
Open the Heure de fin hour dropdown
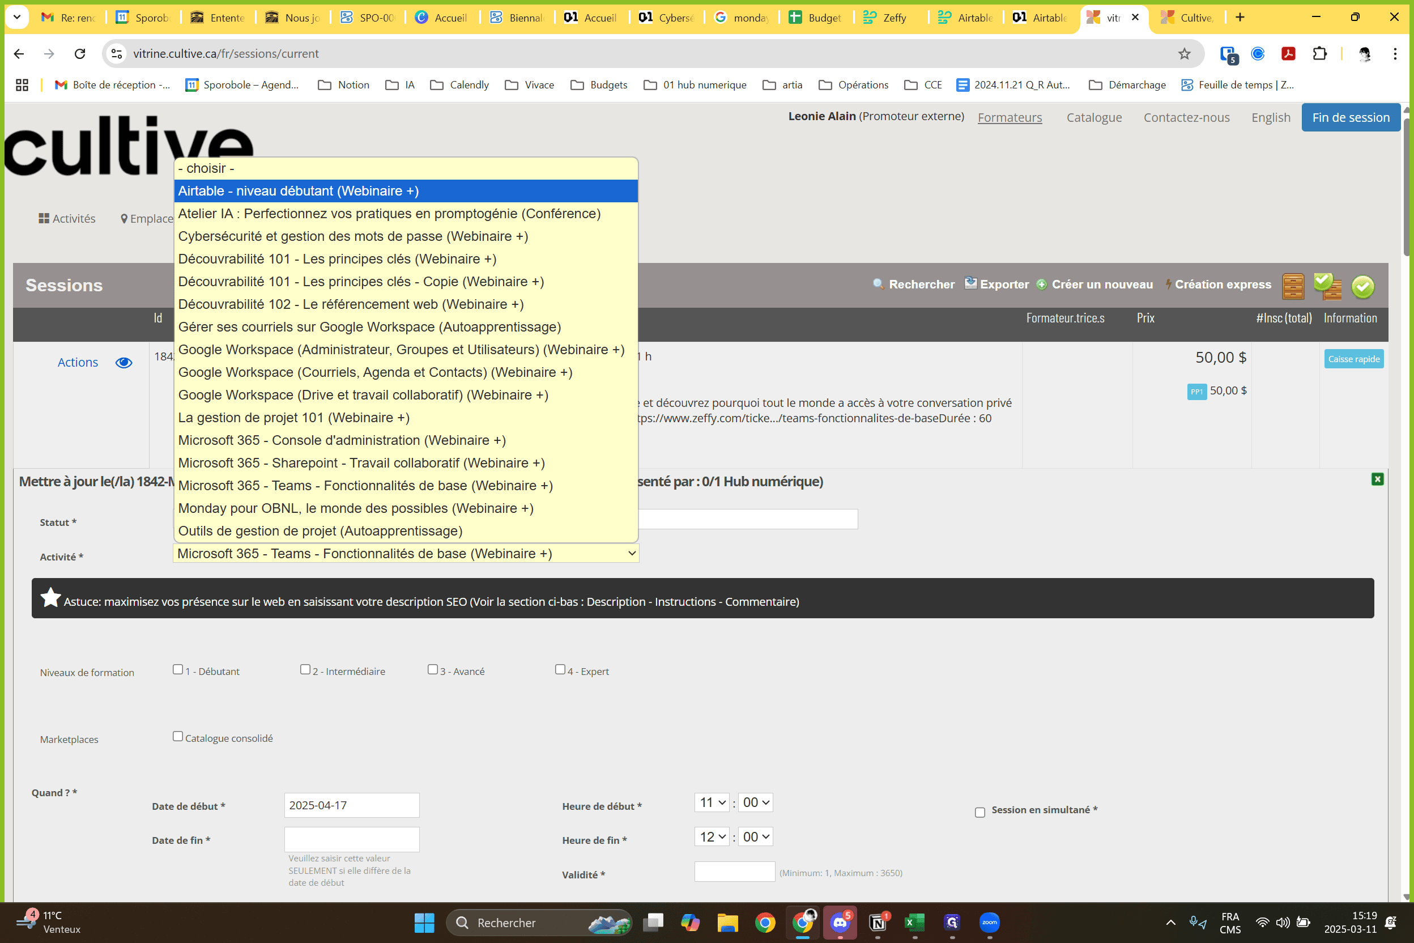(713, 836)
